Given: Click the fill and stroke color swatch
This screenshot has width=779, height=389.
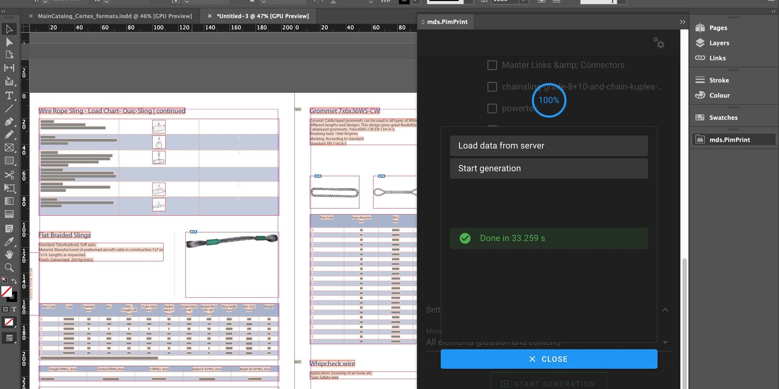Looking at the screenshot, I should 7,293.
